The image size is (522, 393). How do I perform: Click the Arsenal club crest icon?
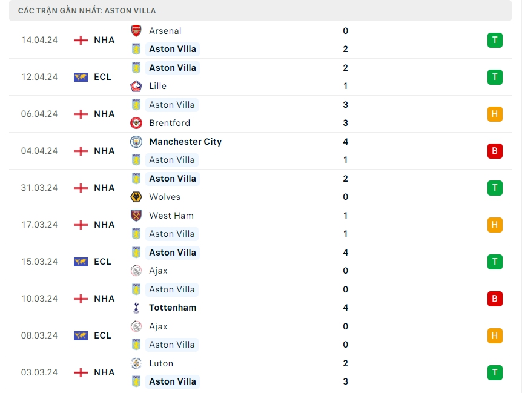(x=136, y=31)
